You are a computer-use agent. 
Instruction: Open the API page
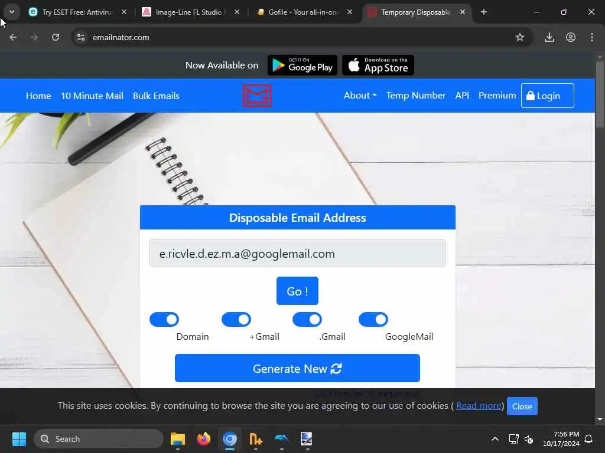(x=462, y=96)
